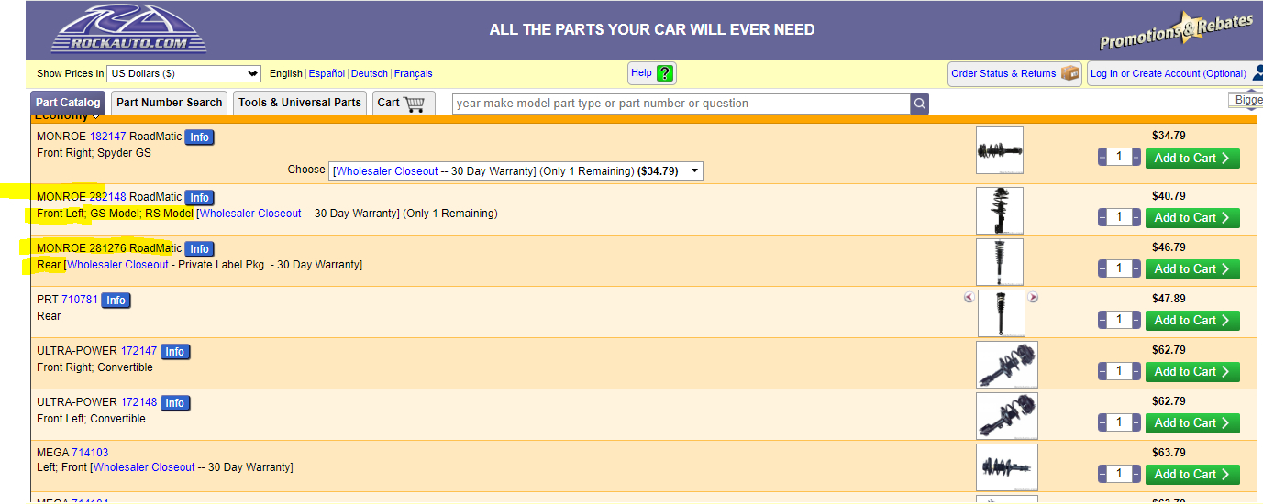This screenshot has width=1263, height=504.
Task: Open the Wholesaler Closeout Choose dropdown
Action: [516, 170]
